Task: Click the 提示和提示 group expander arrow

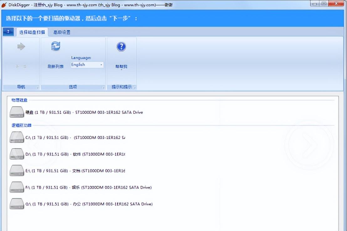Action: coord(135,87)
